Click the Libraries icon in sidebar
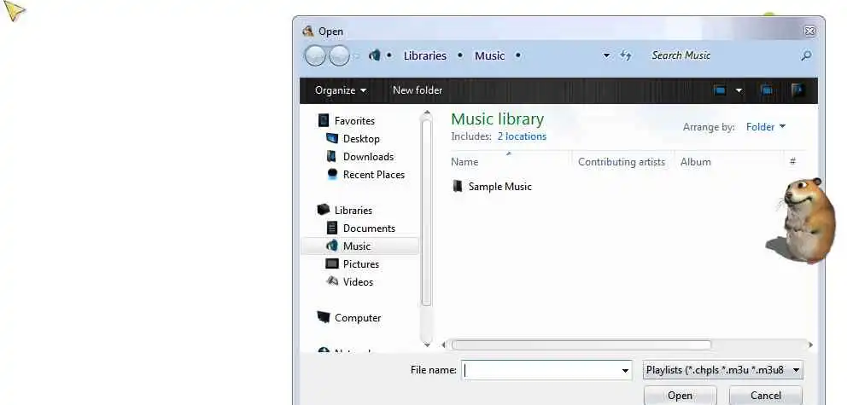This screenshot has height=405, width=847. coord(323,209)
